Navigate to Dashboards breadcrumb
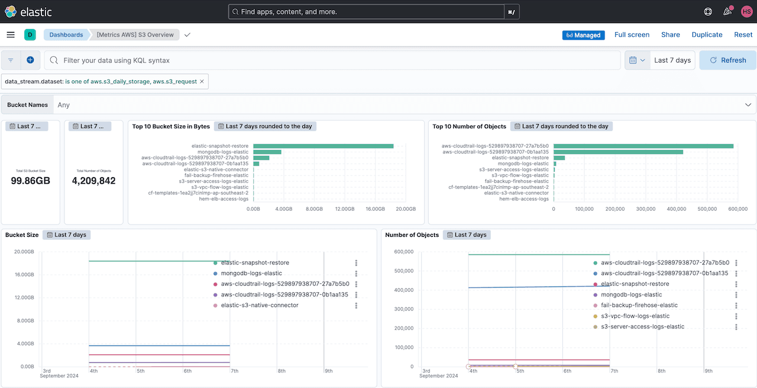Viewport: 757px width, 388px height. pyautogui.click(x=66, y=34)
